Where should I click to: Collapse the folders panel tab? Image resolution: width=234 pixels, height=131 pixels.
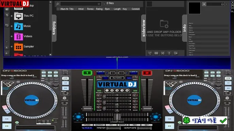pyautogui.click(x=54, y=28)
